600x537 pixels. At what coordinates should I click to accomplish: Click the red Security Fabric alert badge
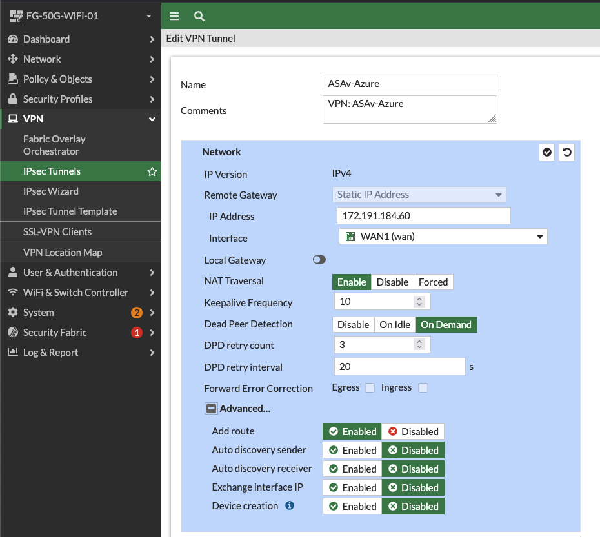click(137, 333)
